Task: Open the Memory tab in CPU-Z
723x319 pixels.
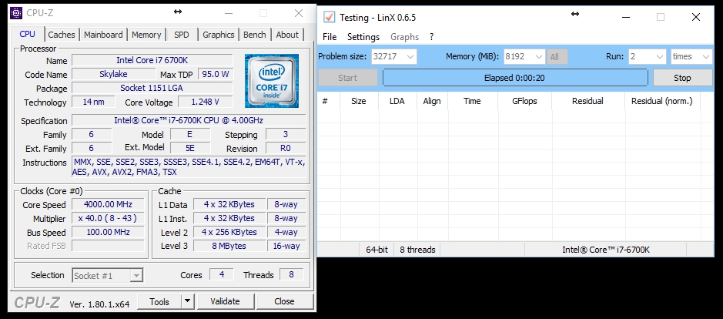Action: click(146, 35)
